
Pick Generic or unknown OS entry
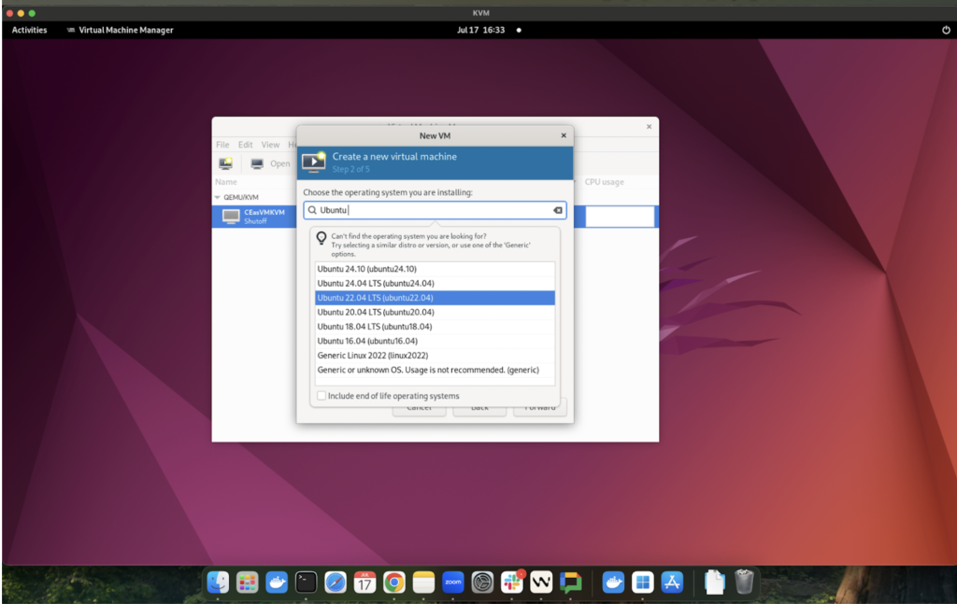click(435, 370)
